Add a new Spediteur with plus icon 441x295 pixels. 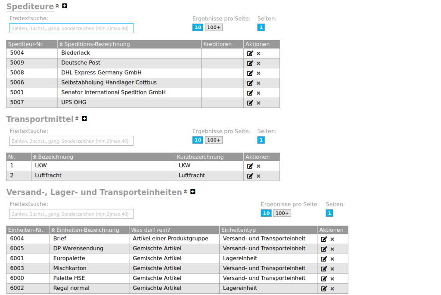tap(65, 6)
